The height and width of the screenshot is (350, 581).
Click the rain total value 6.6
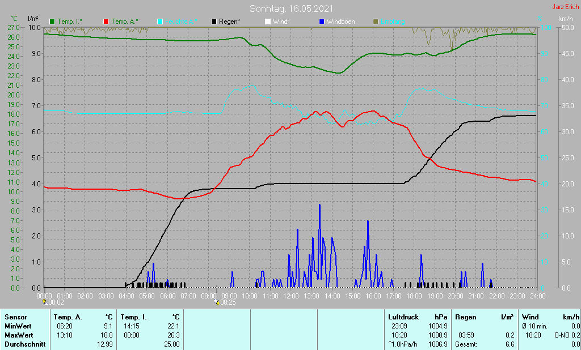click(510, 344)
